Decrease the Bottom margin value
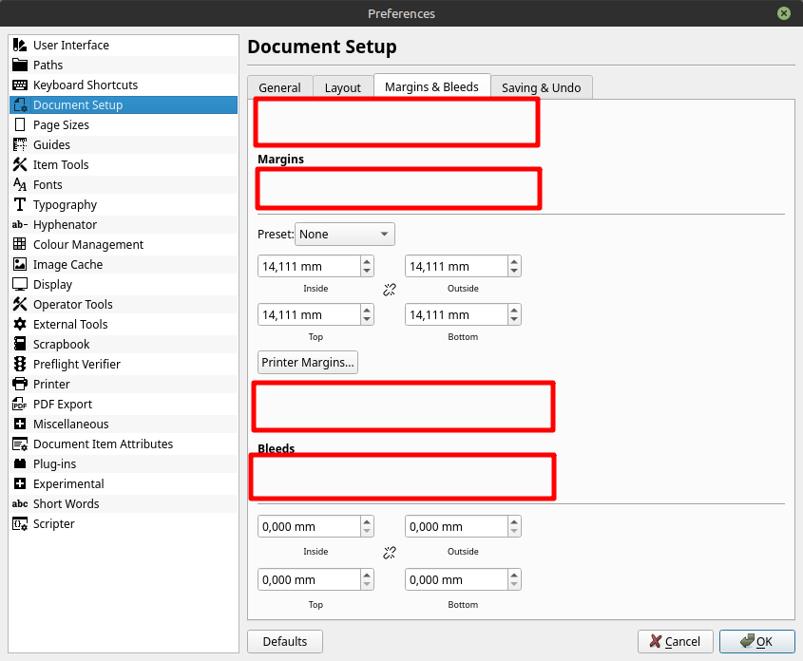The image size is (803, 661). [514, 320]
